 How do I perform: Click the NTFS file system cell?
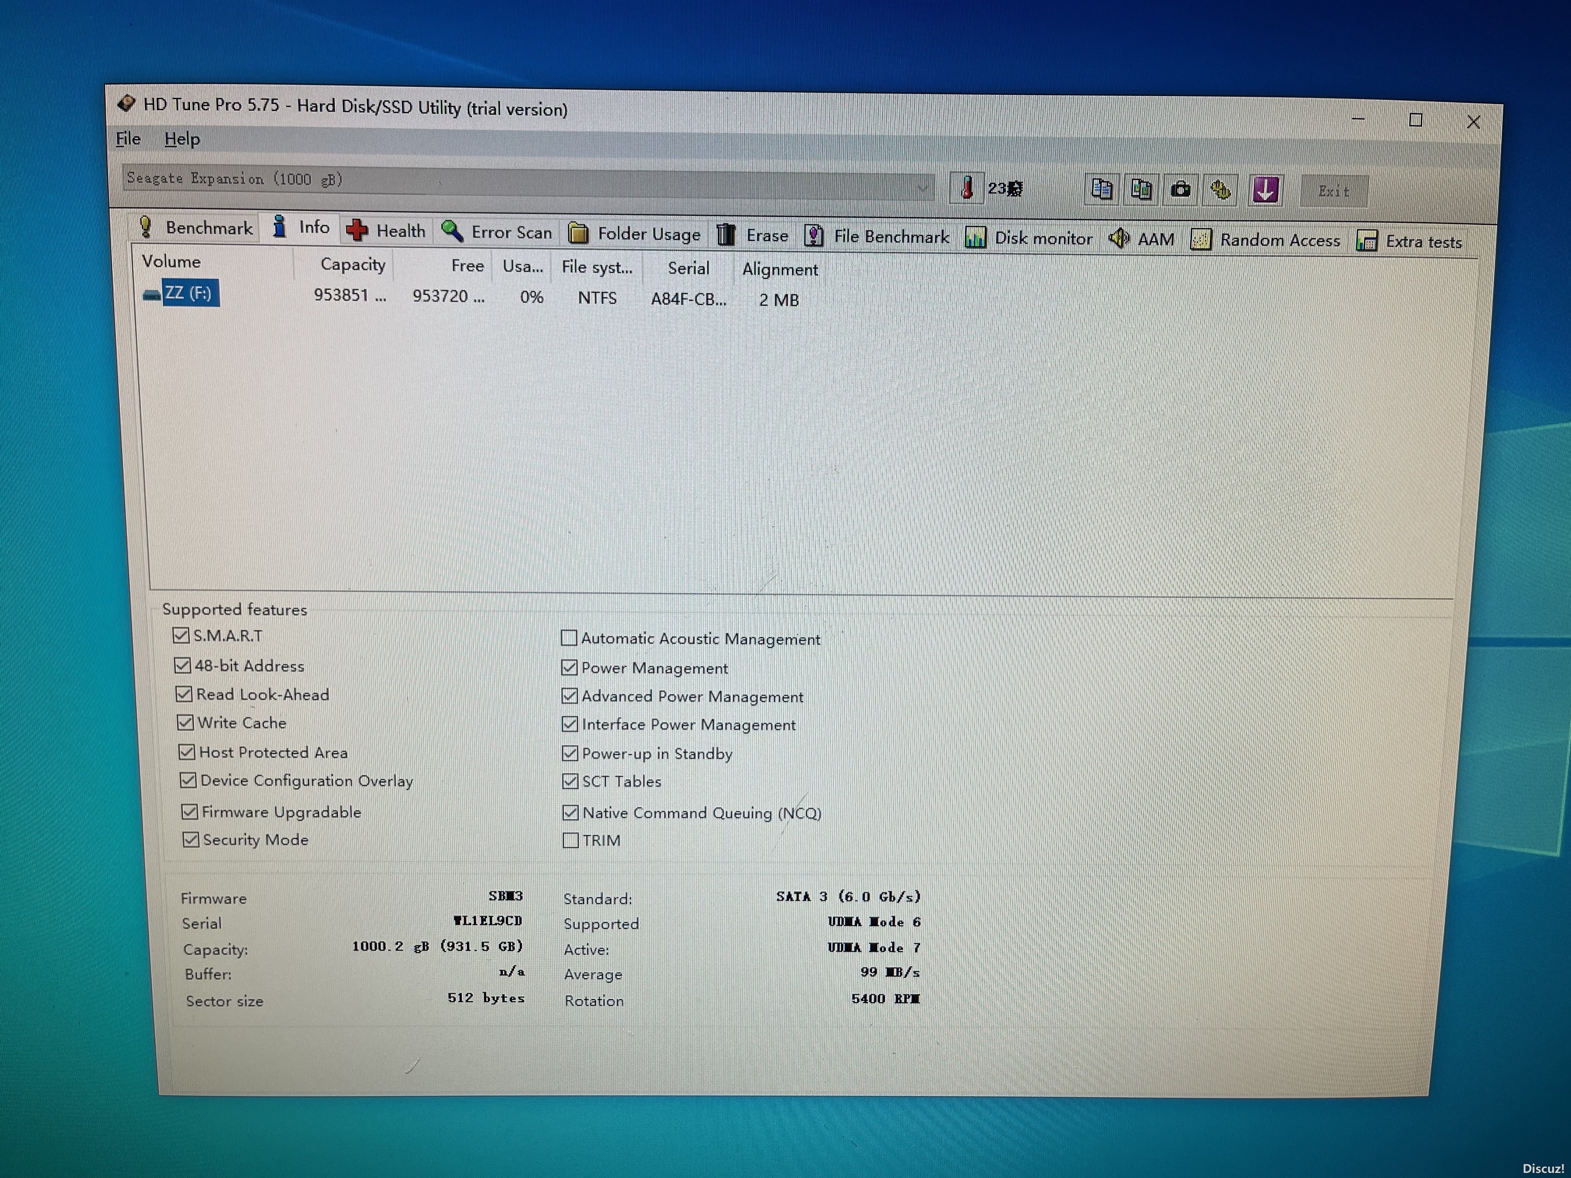coord(597,298)
